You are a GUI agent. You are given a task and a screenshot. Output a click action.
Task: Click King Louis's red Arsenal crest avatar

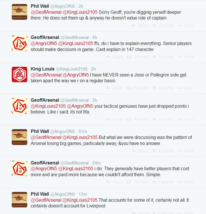pyautogui.click(x=20, y=74)
